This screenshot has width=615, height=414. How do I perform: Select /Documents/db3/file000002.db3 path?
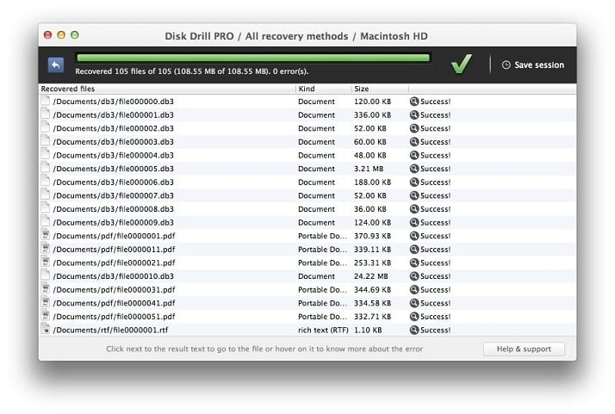[x=114, y=128]
